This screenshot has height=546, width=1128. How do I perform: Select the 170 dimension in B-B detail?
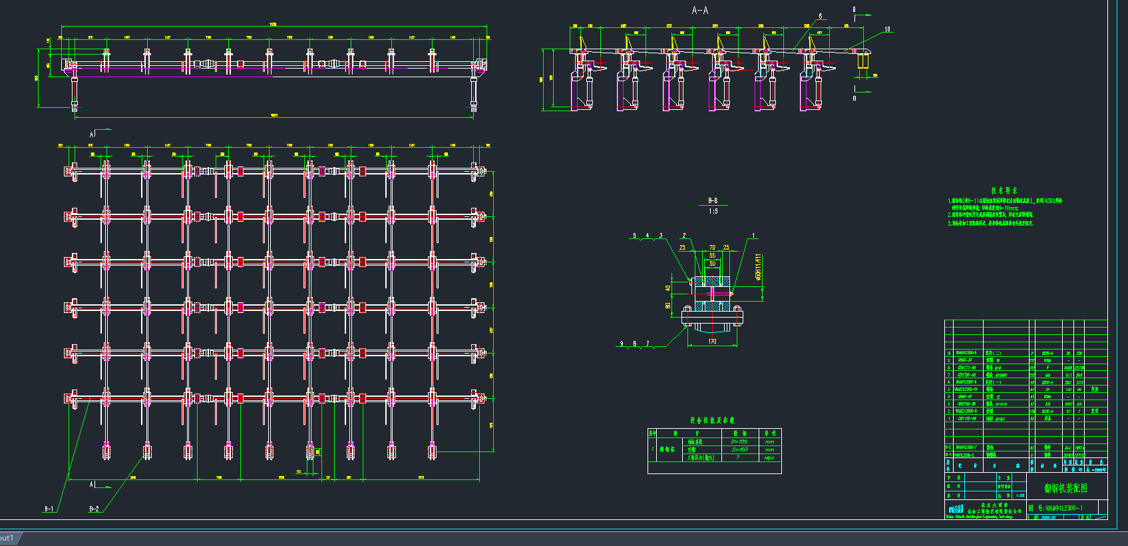(712, 342)
